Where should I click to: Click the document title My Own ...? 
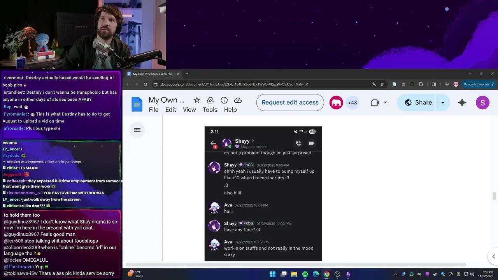point(167,100)
